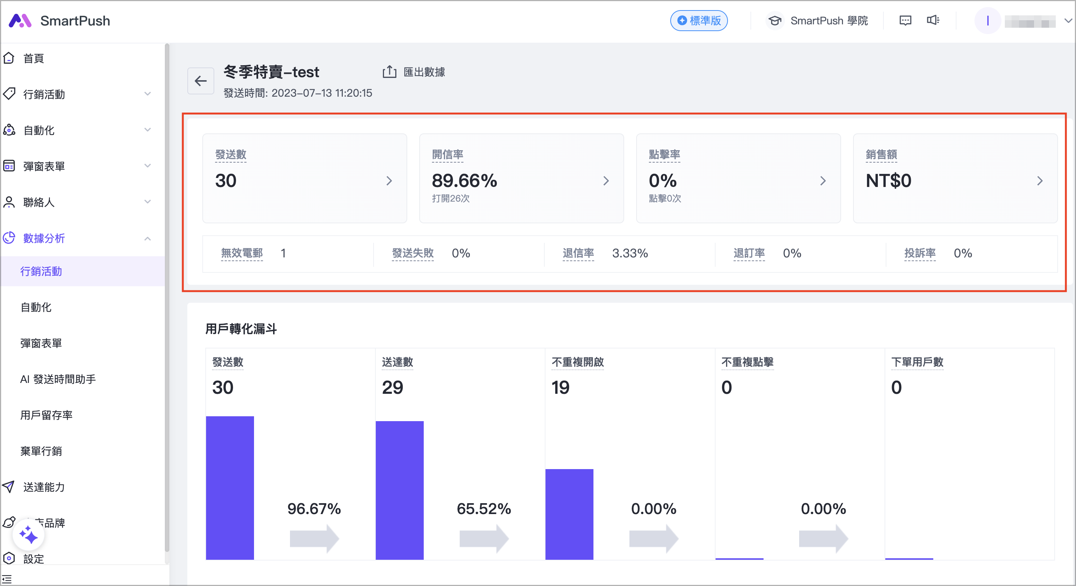Open the account dropdown arrow
The image size is (1076, 586).
(x=1068, y=21)
